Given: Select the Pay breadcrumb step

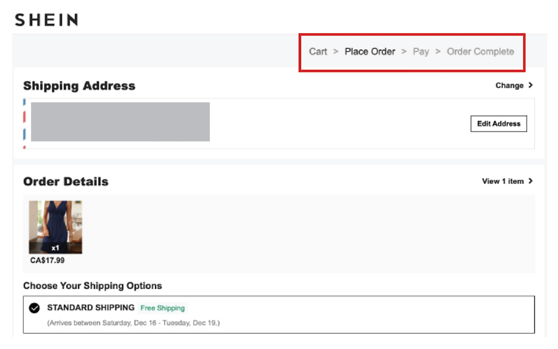Looking at the screenshot, I should point(421,51).
